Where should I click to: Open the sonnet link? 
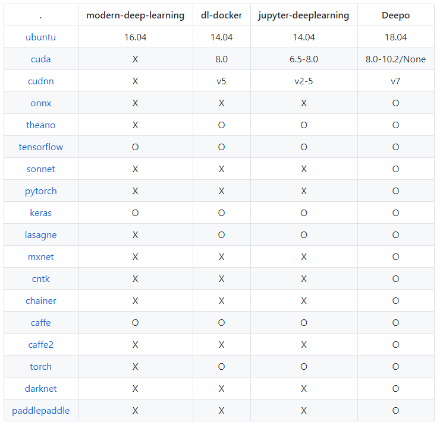(40, 169)
